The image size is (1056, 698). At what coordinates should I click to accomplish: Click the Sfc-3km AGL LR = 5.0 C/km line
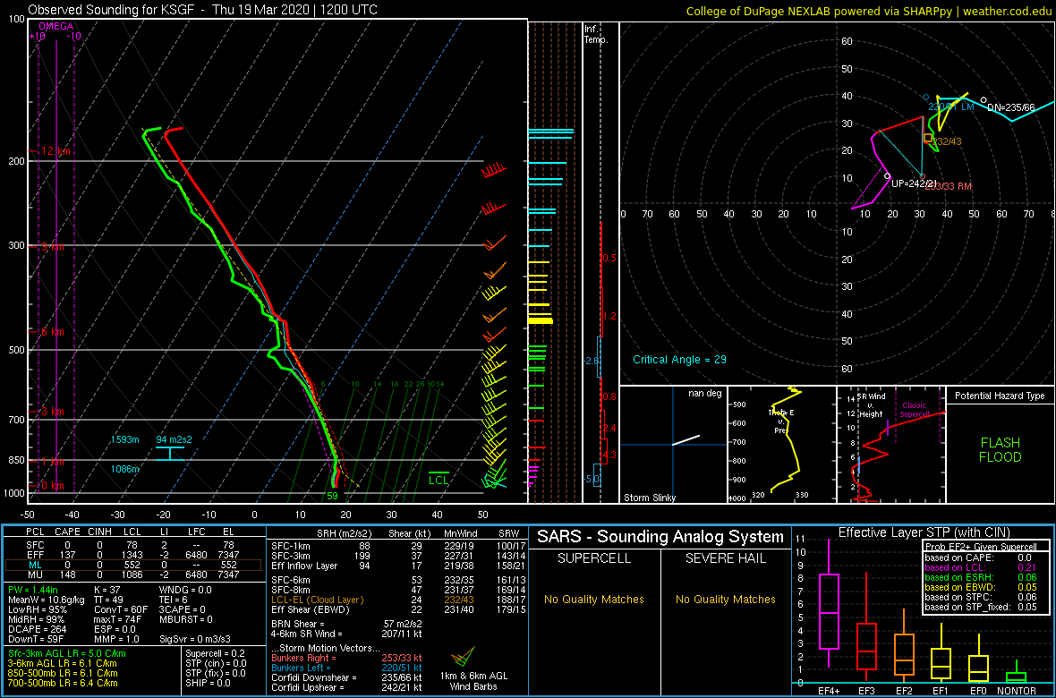pos(67,653)
